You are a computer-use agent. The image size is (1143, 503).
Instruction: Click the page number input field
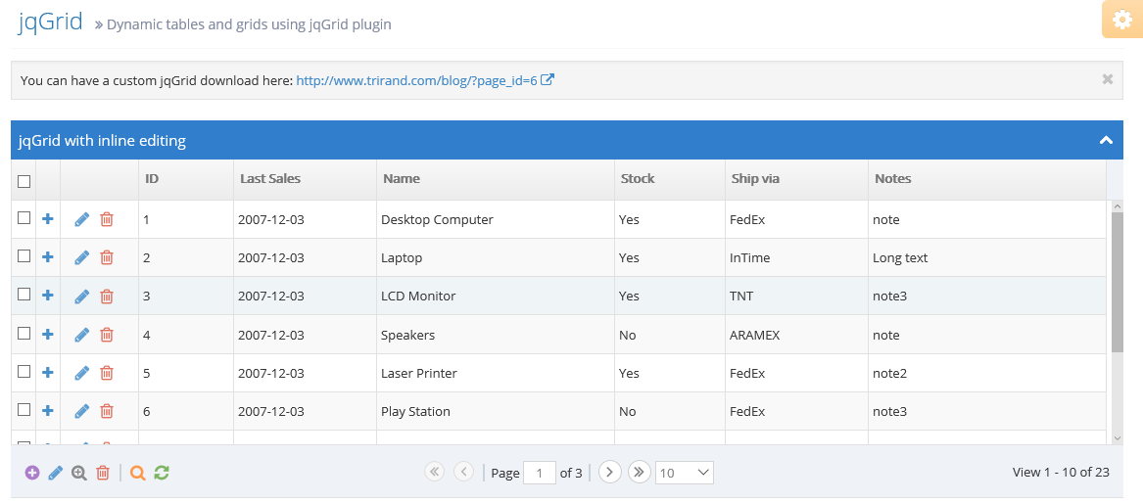click(540, 473)
